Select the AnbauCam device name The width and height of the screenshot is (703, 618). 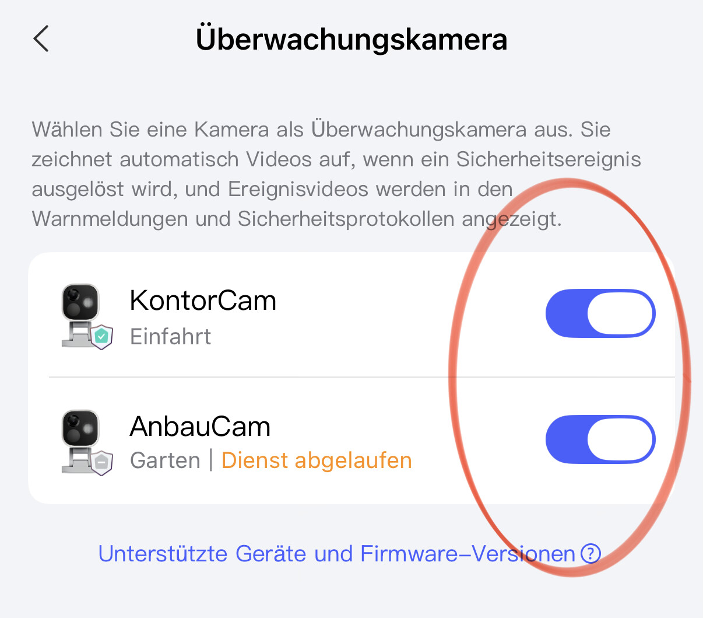coord(200,427)
